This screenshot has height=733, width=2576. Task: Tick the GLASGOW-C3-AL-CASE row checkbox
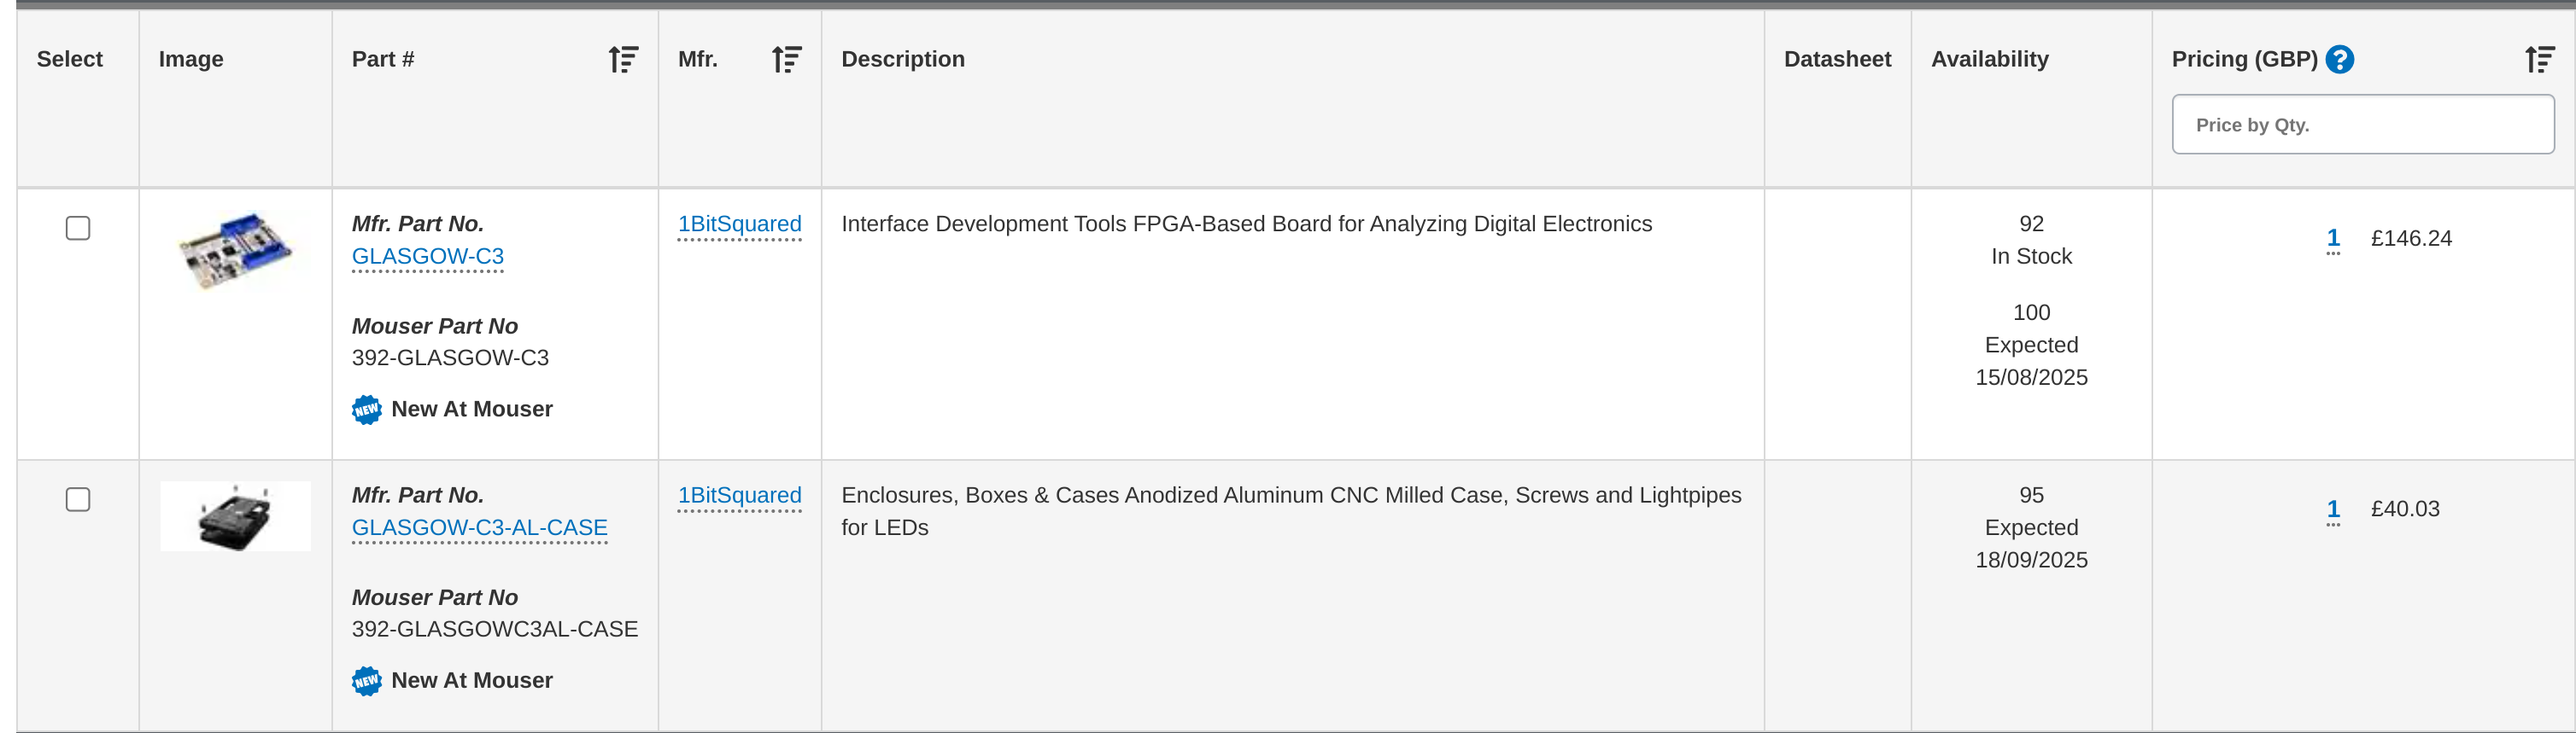coord(78,499)
